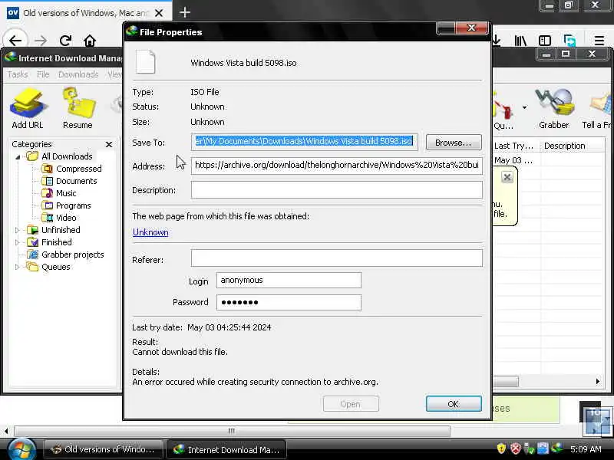
Task: Click the Password field
Action: pos(289,302)
